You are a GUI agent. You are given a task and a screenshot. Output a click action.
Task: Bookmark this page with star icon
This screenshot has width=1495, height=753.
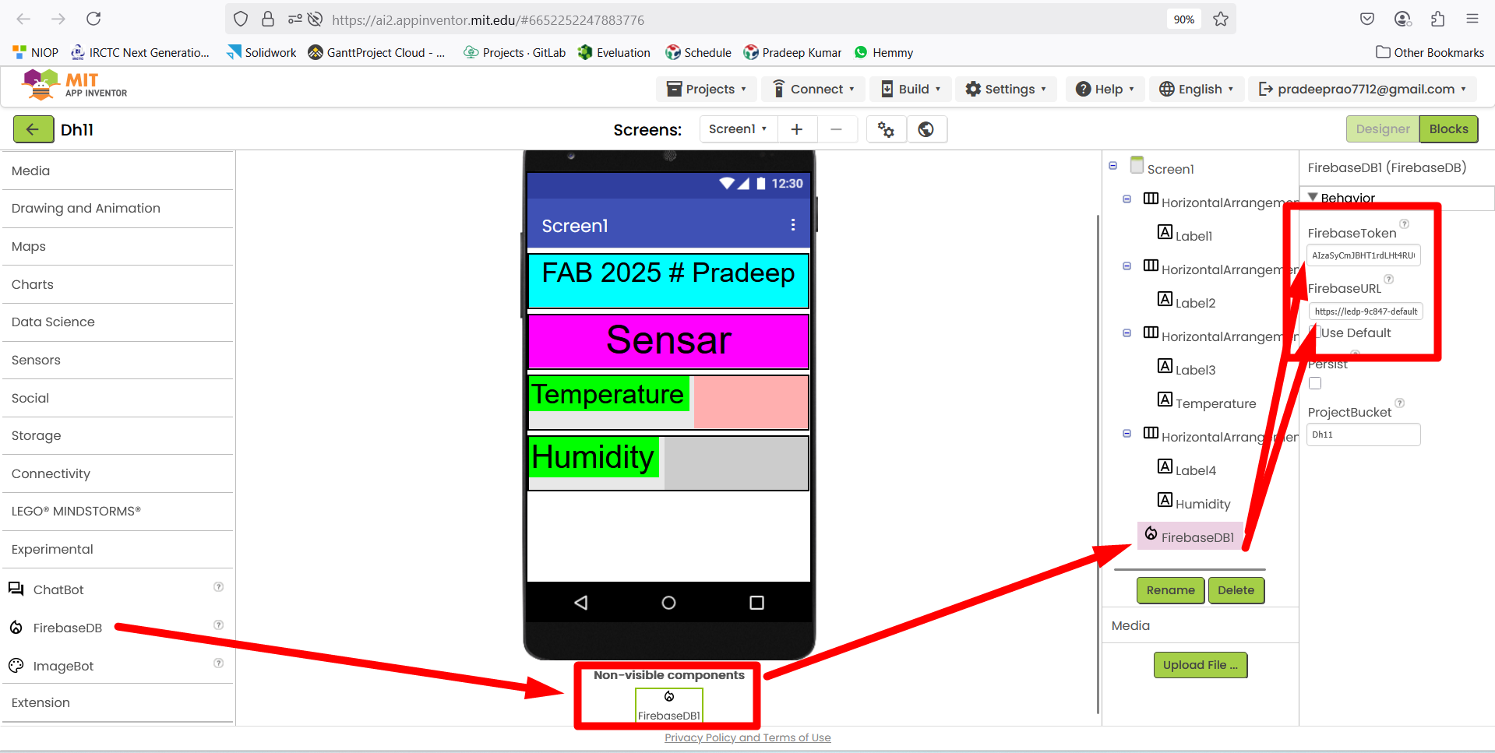pos(1221,19)
